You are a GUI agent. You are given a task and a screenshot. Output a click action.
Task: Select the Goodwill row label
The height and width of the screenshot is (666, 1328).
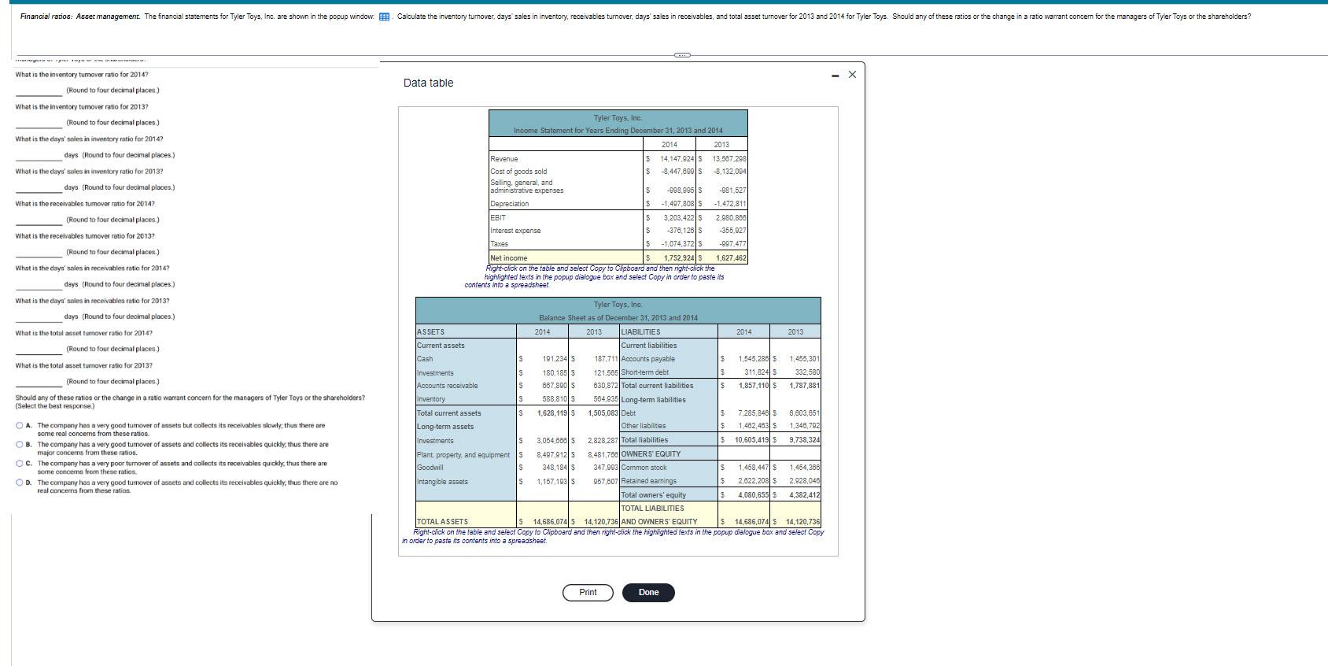[430, 468]
